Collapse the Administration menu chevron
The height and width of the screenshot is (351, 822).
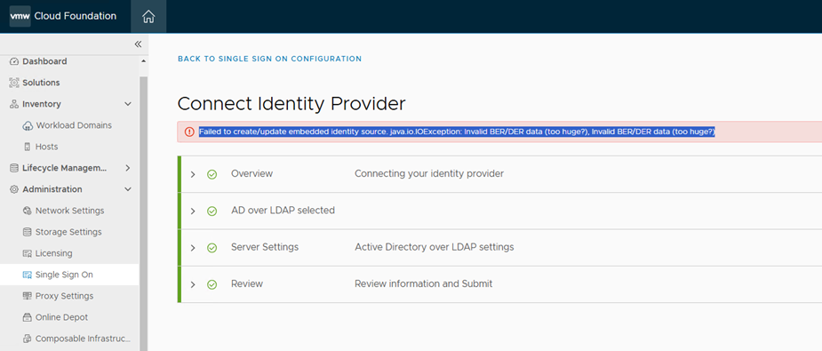[x=128, y=189]
